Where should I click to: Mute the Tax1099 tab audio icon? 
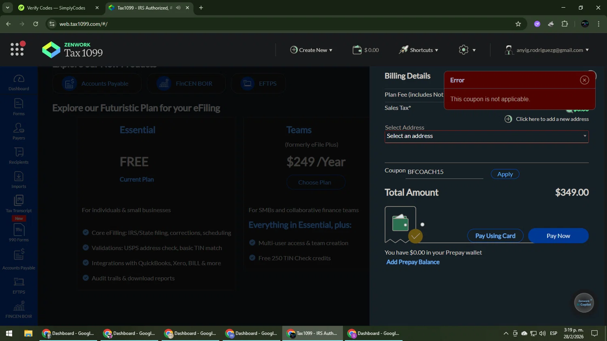tap(178, 8)
